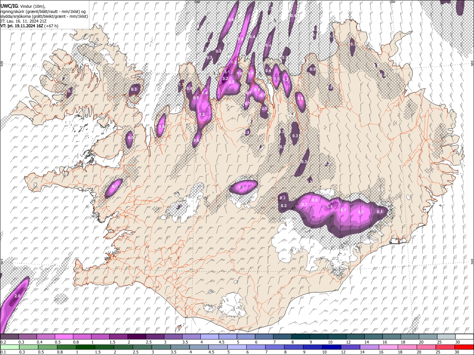474x355 pixels.
Task: Click the darkest purple 2–2.5 swatch in upper legend row
Action: point(137,337)
